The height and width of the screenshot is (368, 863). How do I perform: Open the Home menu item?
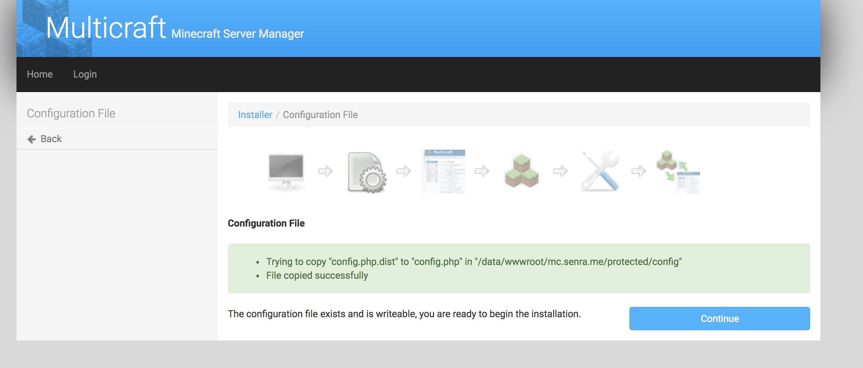[x=40, y=74]
